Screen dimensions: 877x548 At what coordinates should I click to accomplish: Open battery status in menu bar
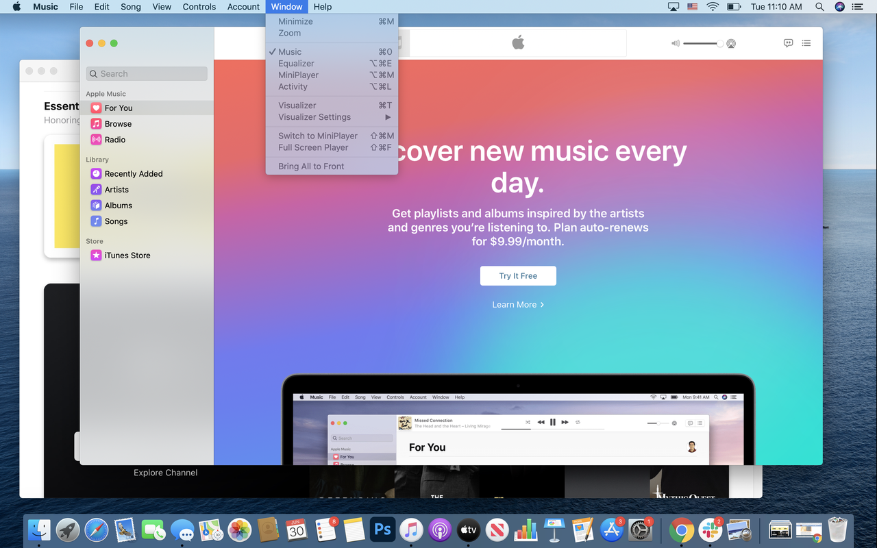[734, 7]
